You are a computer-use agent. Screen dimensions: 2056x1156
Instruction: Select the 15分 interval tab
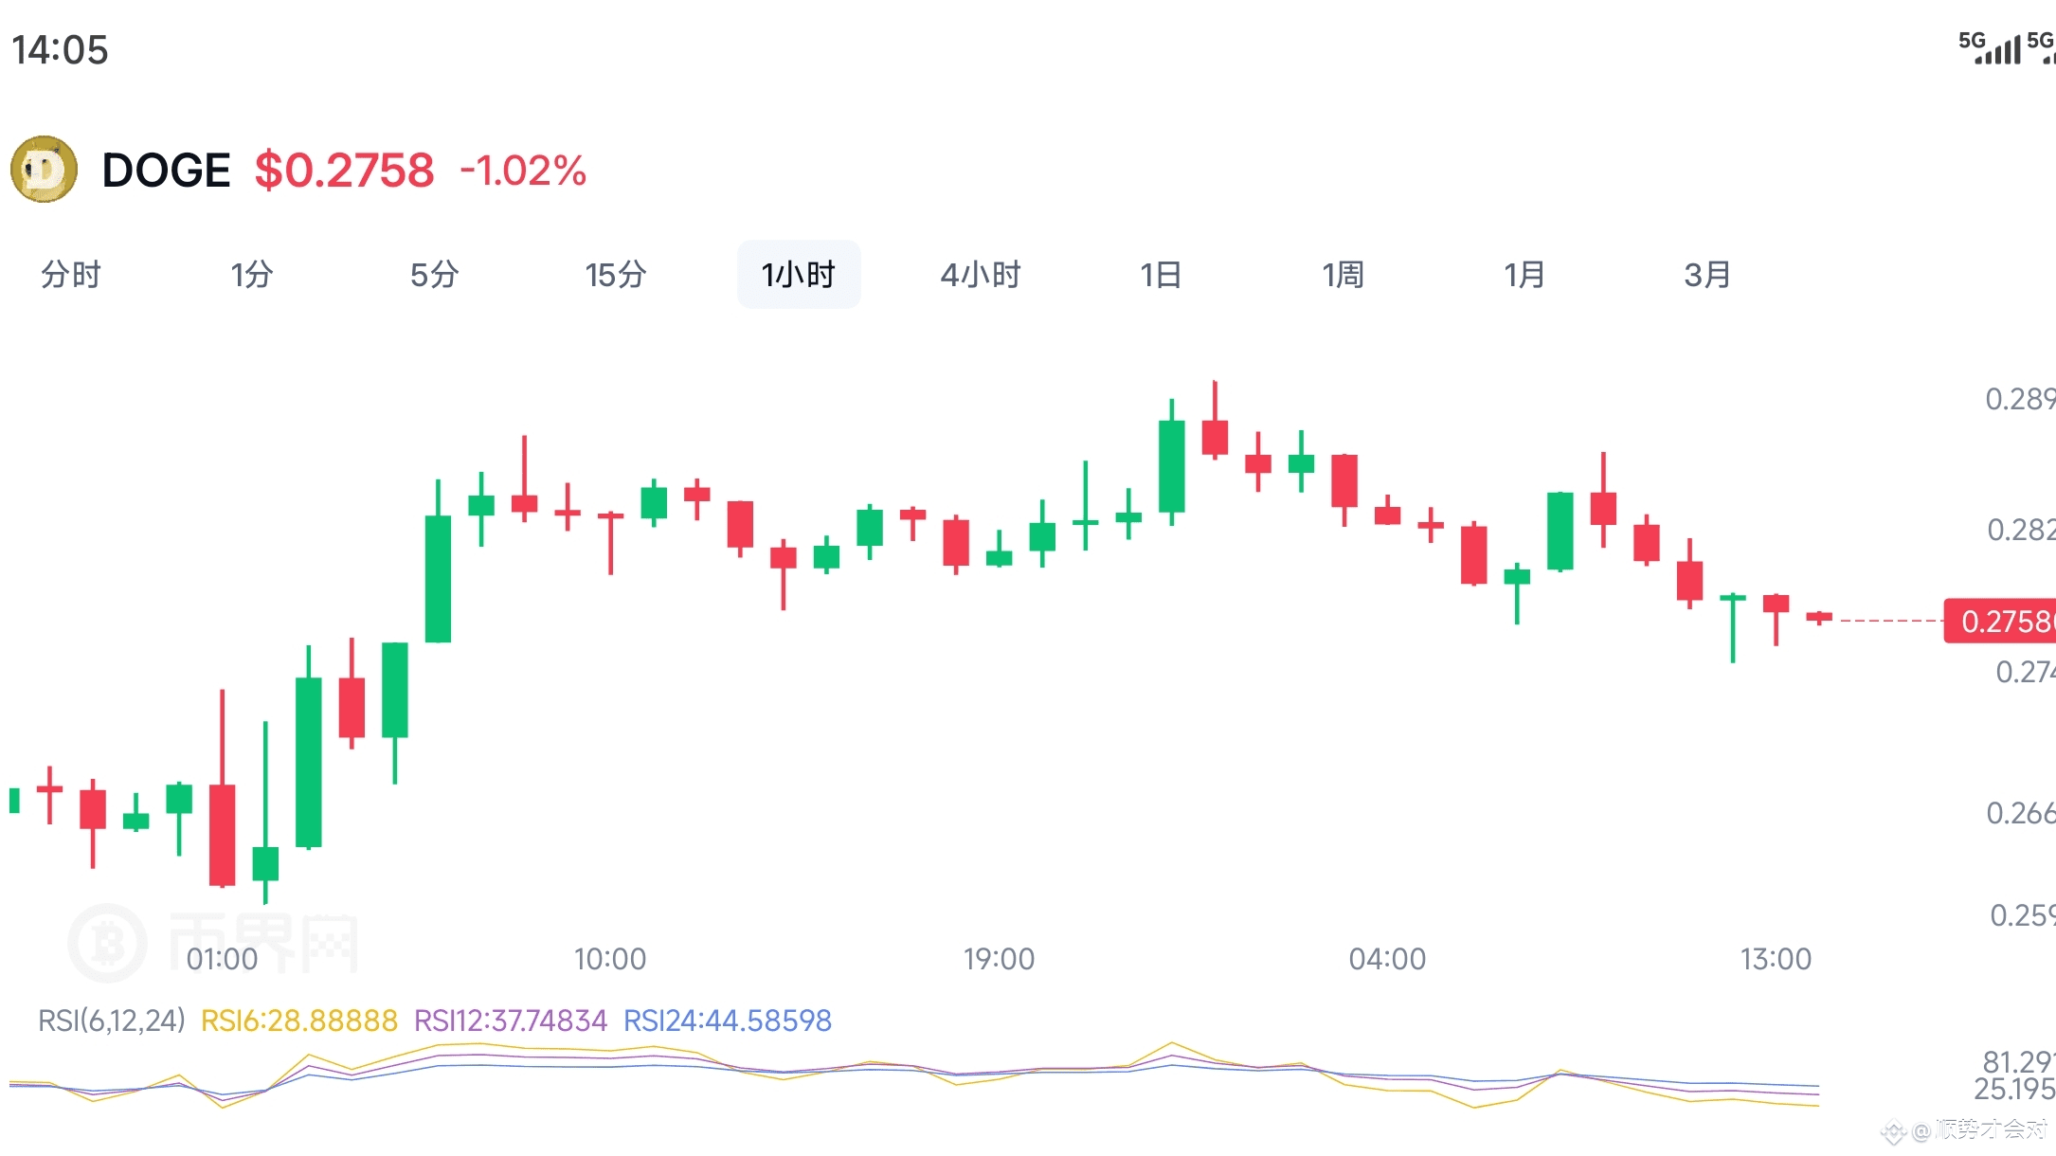pyautogui.click(x=616, y=275)
